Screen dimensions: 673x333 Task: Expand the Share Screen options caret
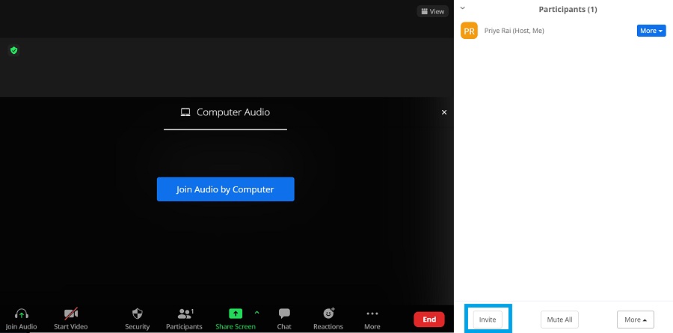pos(256,312)
